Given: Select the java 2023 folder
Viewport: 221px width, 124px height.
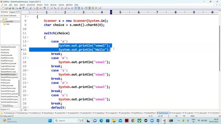Looking at the screenshot, I should coord(9,21).
